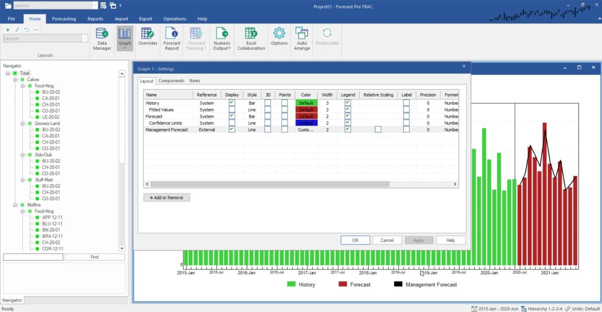Viewport: 602px width, 312px height.
Task: Open Excel Collaboration tool
Action: pos(251,38)
